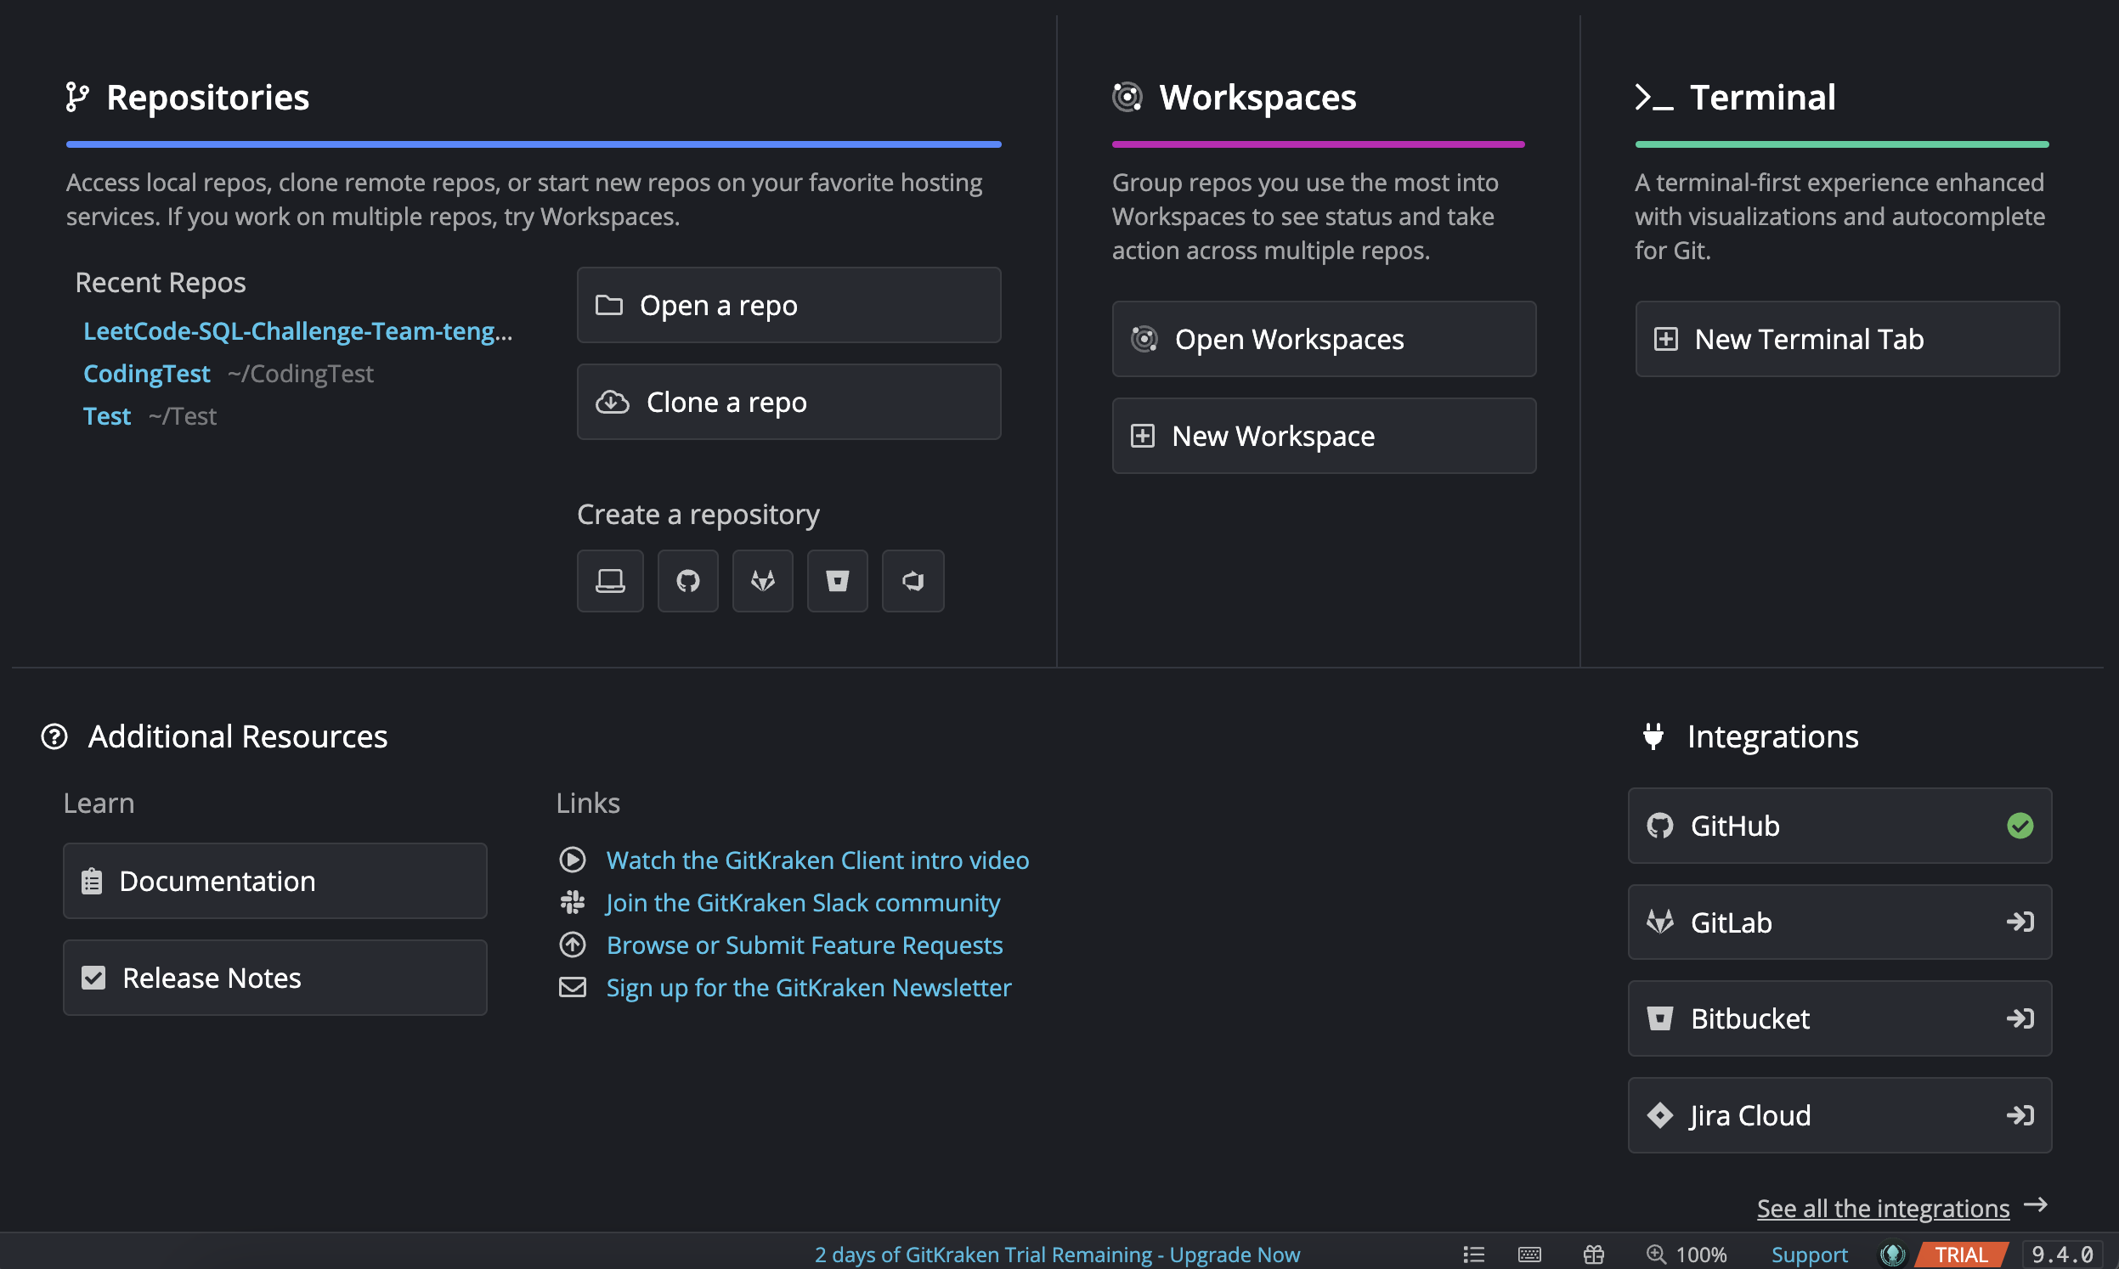Open a New Terminal Tab
Image resolution: width=2119 pixels, height=1269 pixels.
(1847, 340)
